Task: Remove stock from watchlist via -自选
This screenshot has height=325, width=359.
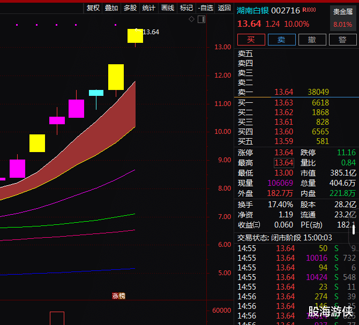Action: pyautogui.click(x=205, y=8)
